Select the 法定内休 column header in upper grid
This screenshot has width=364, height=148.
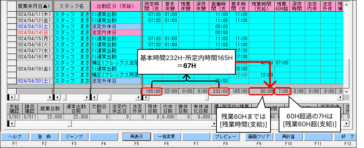coord(313,6)
